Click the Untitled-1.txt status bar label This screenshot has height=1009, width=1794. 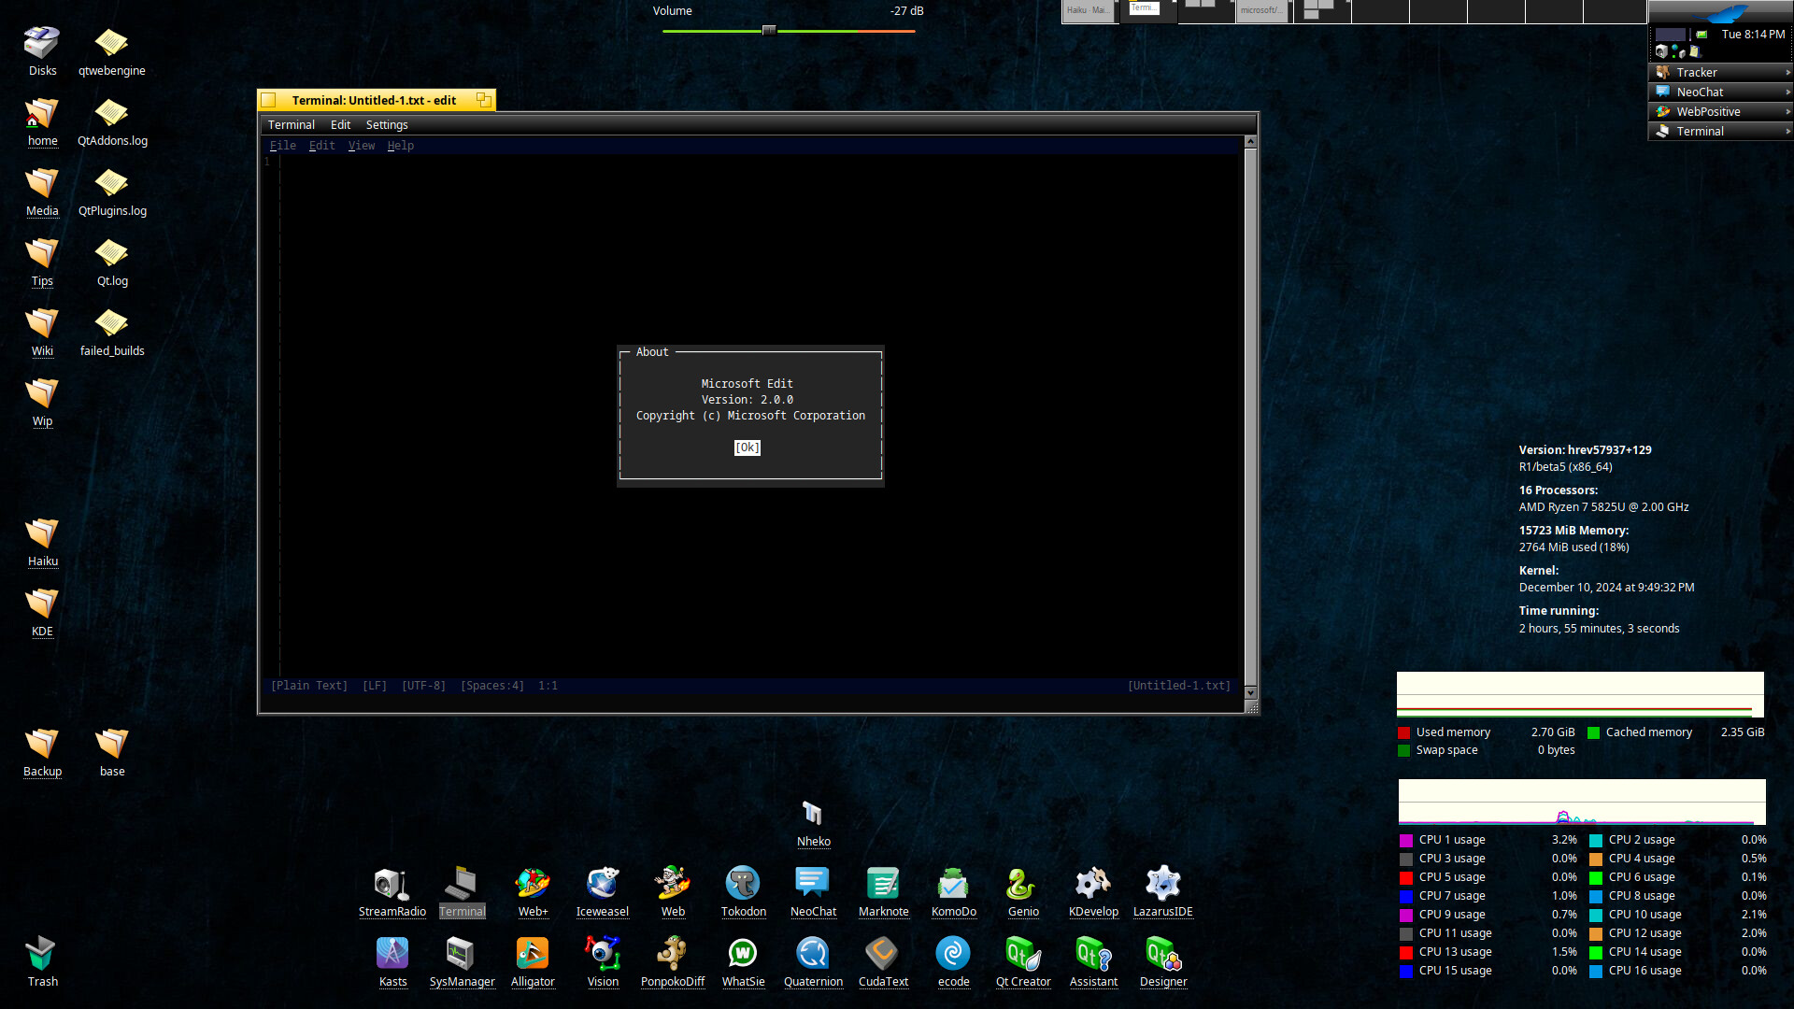point(1179,686)
